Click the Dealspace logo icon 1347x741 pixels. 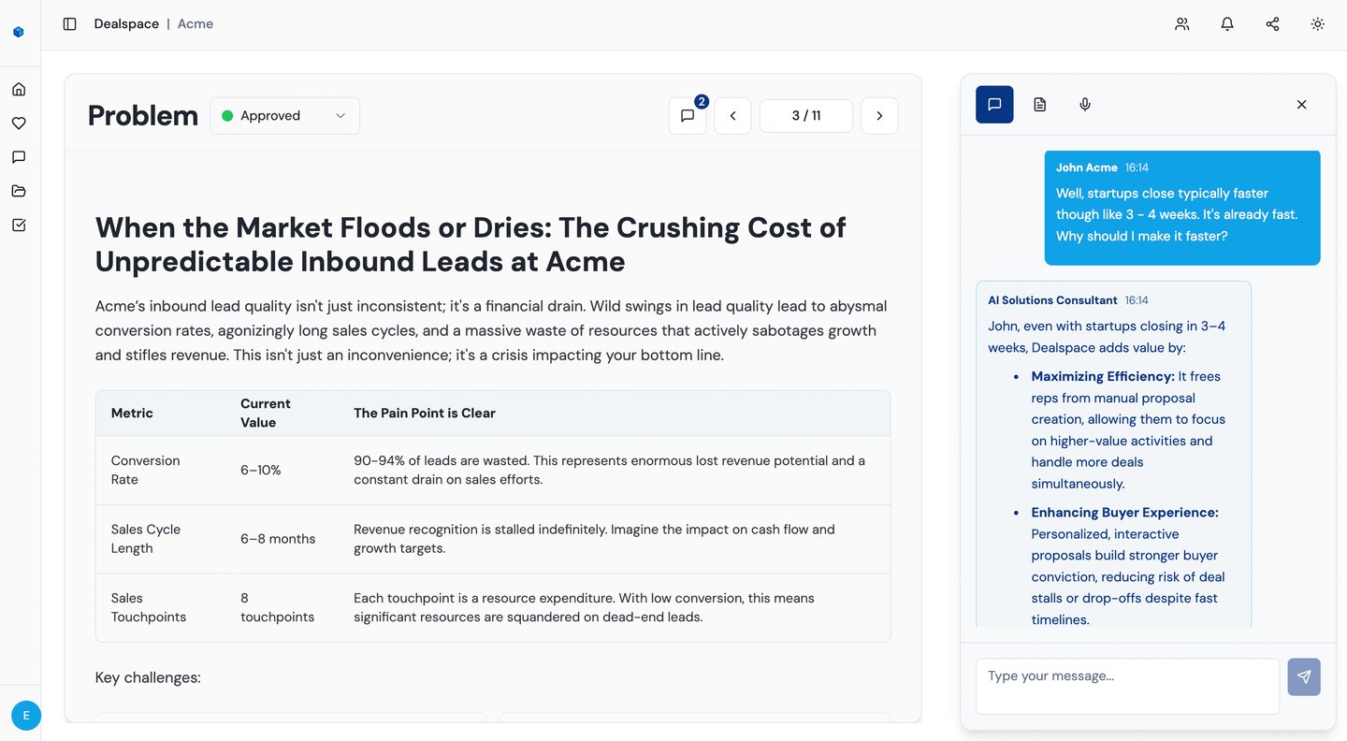pyautogui.click(x=19, y=32)
